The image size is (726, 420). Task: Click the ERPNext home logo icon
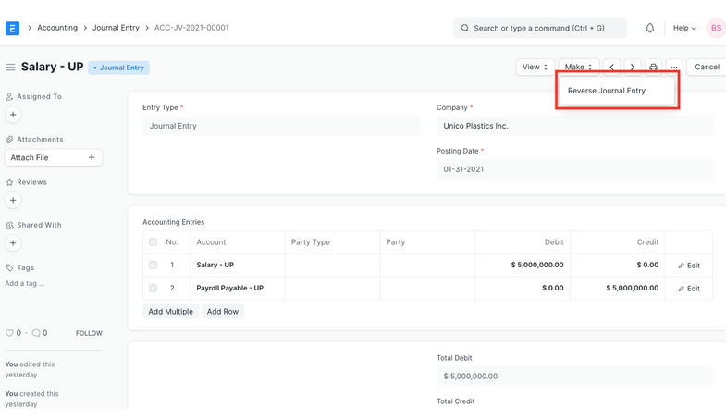tap(12, 29)
